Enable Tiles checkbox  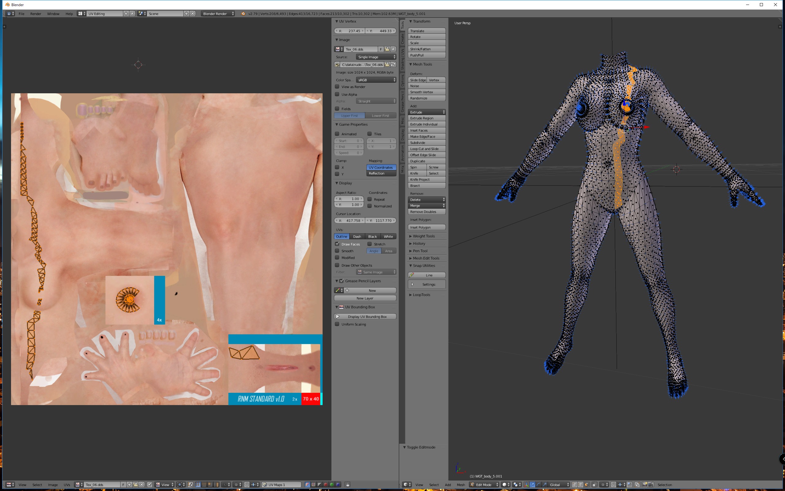[x=370, y=134]
